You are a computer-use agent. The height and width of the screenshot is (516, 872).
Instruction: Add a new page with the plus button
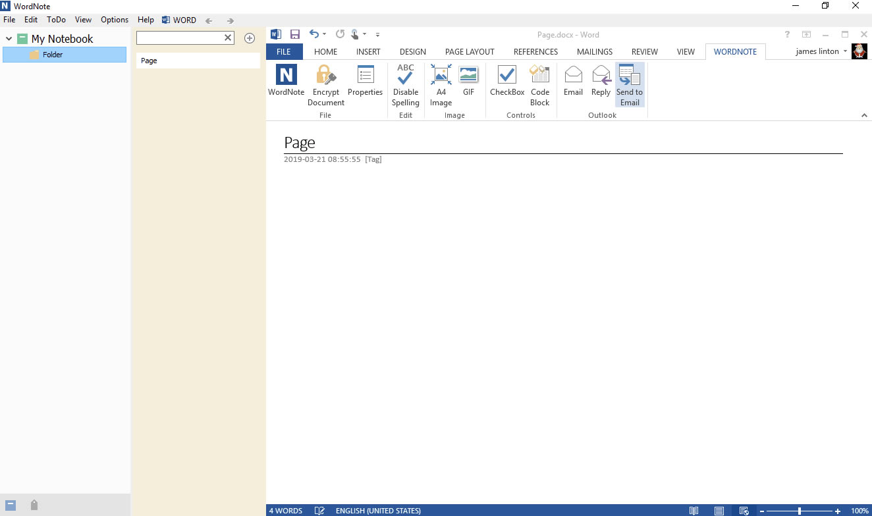(x=250, y=38)
